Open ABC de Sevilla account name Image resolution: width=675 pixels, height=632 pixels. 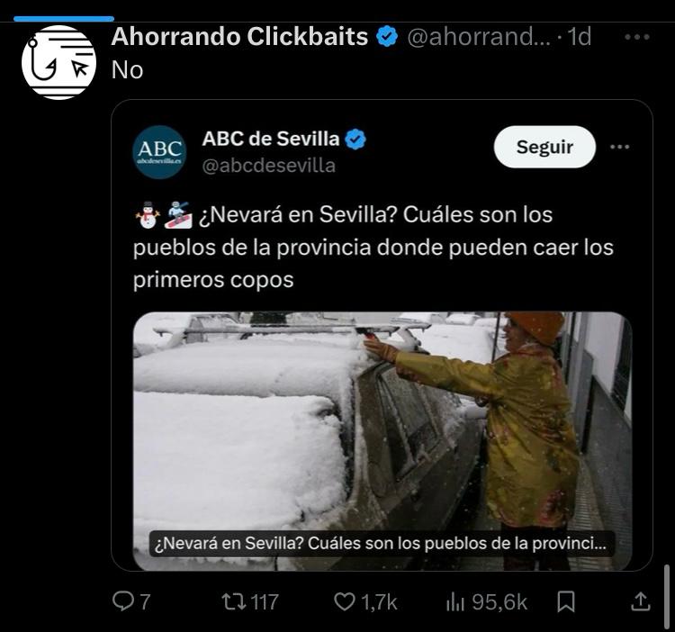pos(271,139)
